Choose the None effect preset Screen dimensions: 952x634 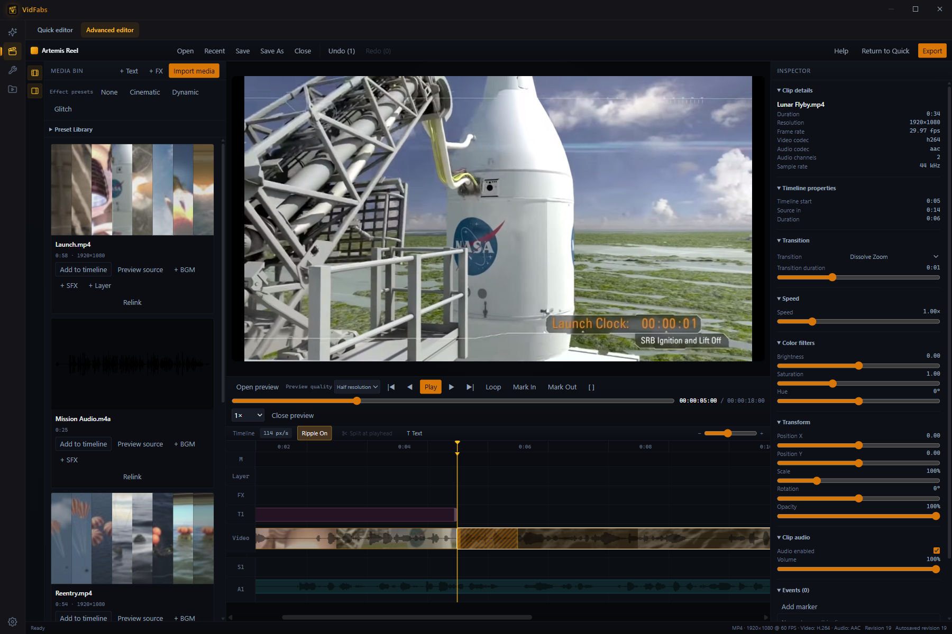click(x=109, y=92)
